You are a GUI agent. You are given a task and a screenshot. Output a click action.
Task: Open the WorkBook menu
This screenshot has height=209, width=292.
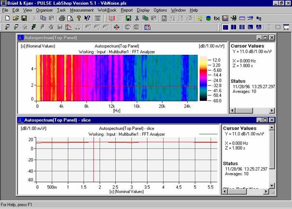(x=107, y=10)
